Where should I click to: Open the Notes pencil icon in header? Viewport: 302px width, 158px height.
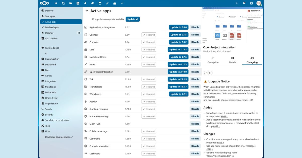[107, 3]
